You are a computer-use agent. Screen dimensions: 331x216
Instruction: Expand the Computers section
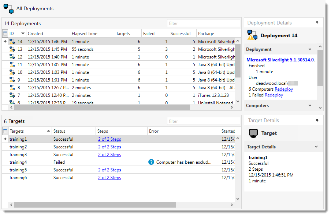[x=310, y=106]
